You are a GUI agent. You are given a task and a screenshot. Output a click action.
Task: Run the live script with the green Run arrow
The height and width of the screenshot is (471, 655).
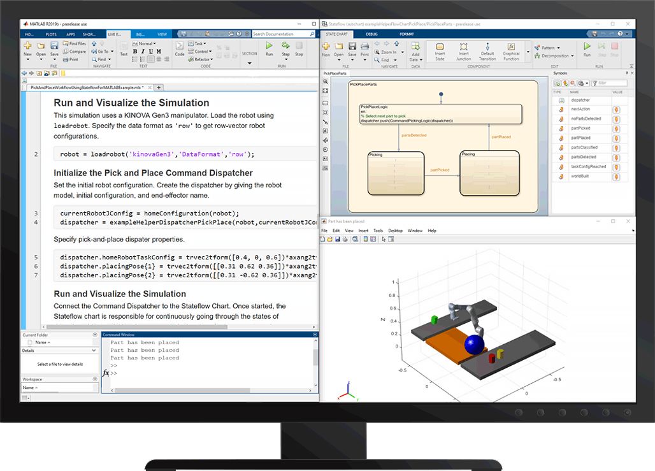(x=269, y=45)
